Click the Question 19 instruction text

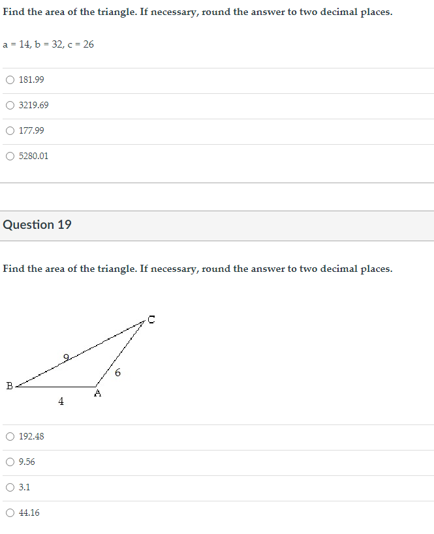(196, 269)
